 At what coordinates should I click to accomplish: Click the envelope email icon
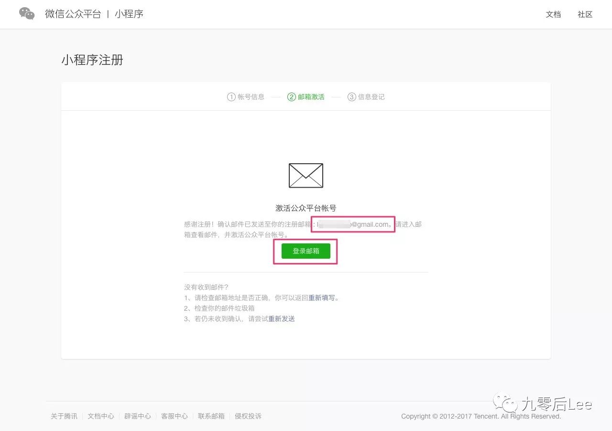(306, 175)
